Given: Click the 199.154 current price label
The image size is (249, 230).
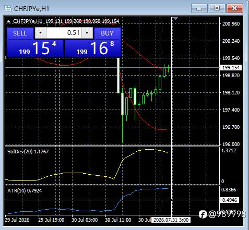Looking at the screenshot, I should 231,68.
